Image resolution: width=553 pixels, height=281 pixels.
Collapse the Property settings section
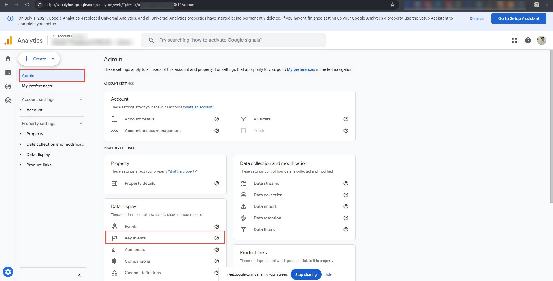click(81, 123)
